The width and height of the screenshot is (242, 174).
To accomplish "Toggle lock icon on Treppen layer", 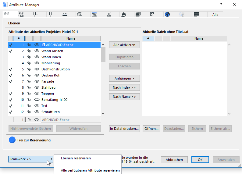I will 29,94.
